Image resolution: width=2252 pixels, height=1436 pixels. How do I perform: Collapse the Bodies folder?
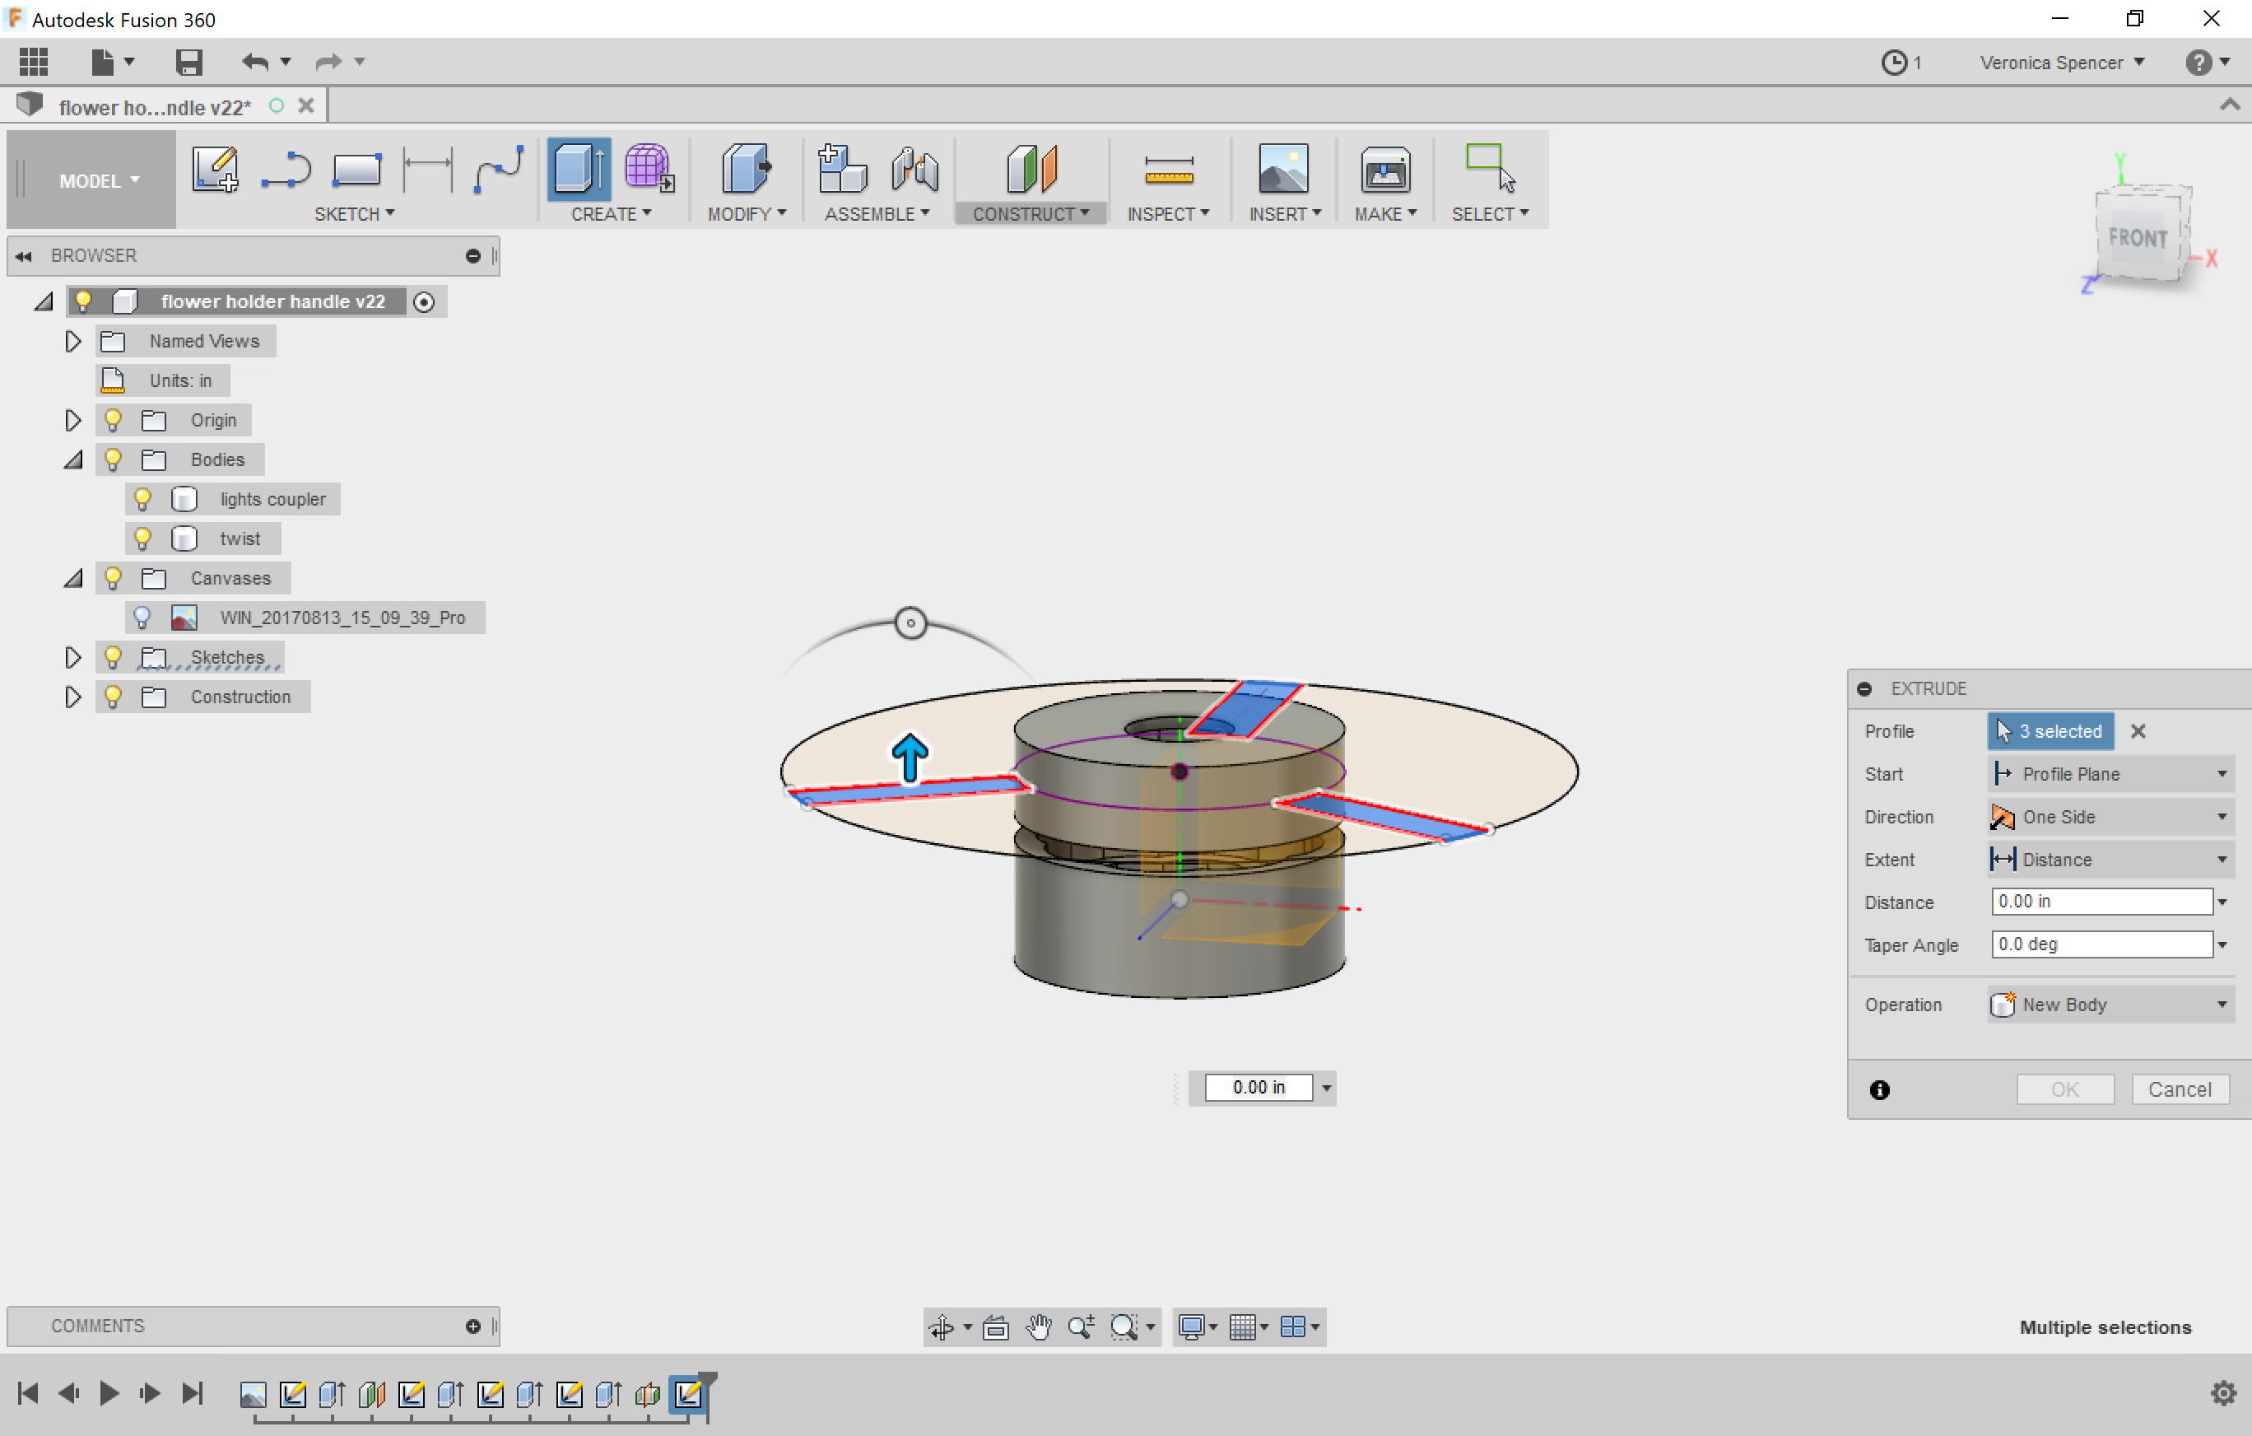pos(72,459)
